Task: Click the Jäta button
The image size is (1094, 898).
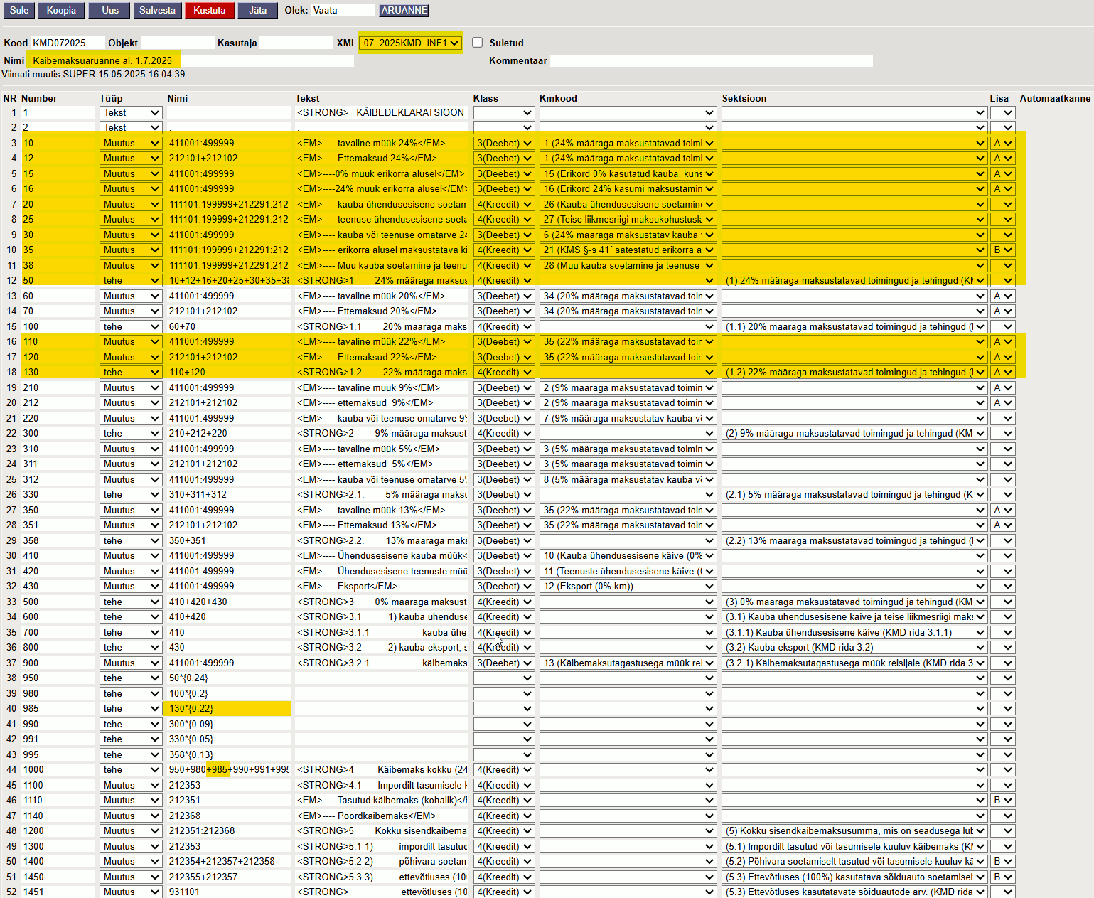Action: 258,11
